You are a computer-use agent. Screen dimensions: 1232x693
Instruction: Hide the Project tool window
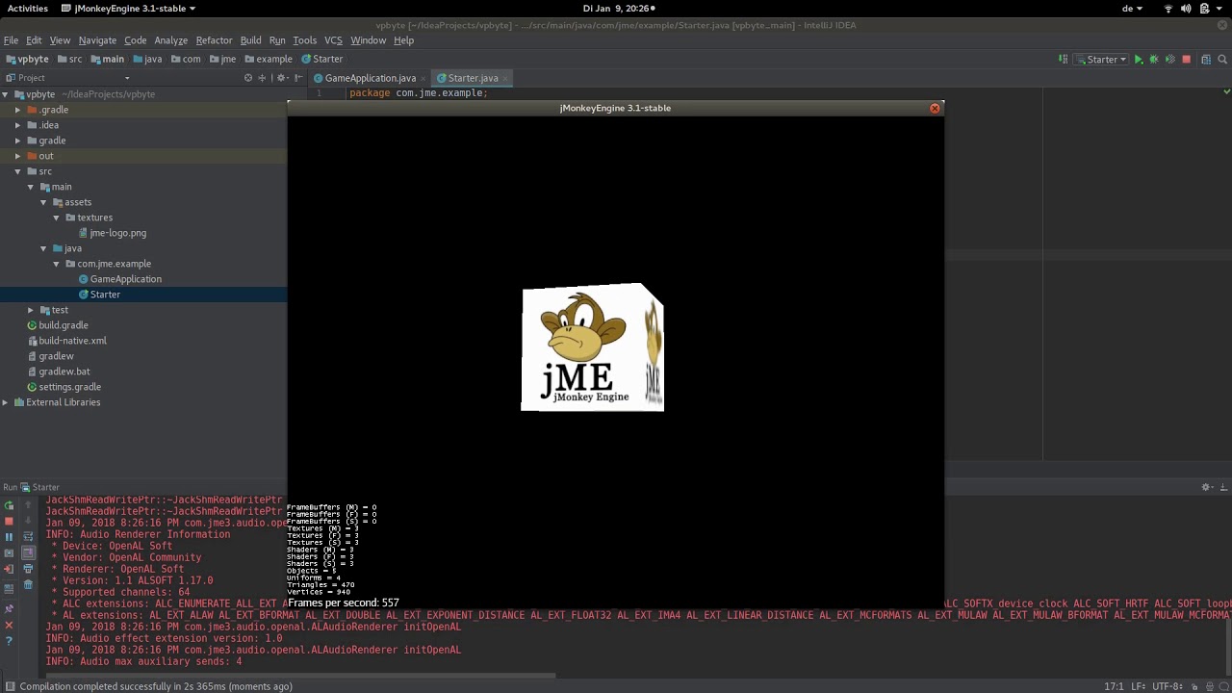(x=298, y=78)
